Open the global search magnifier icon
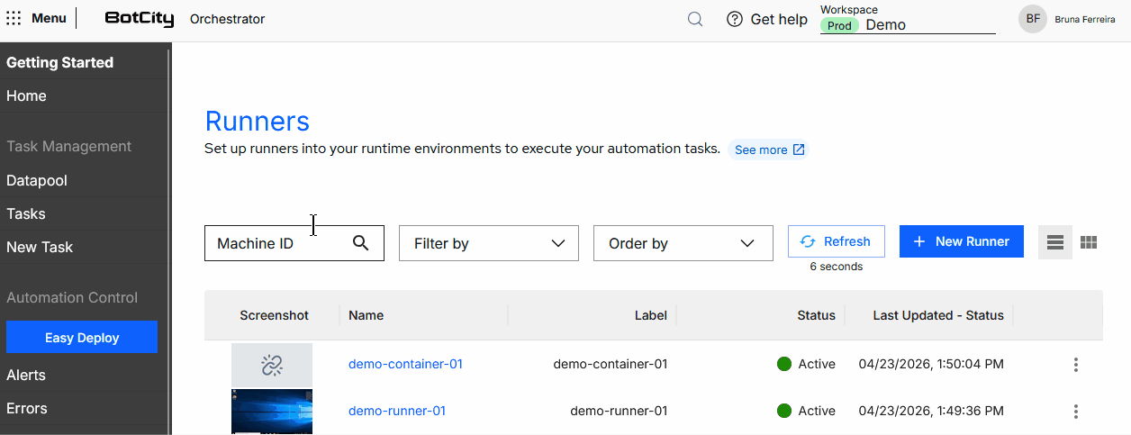The width and height of the screenshot is (1131, 435). pos(695,19)
